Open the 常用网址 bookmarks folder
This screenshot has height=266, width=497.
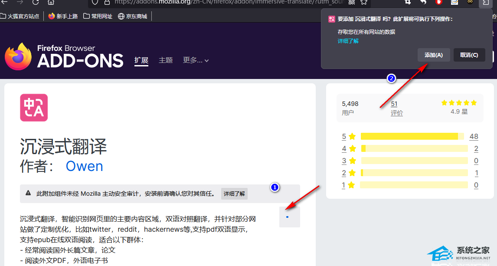tap(98, 16)
